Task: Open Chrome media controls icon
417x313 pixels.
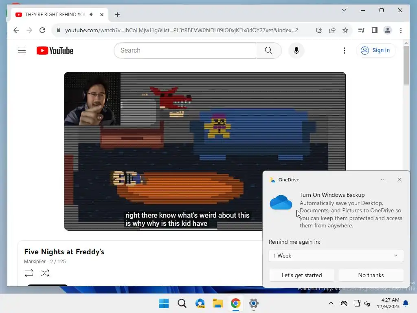Action: pos(361,30)
